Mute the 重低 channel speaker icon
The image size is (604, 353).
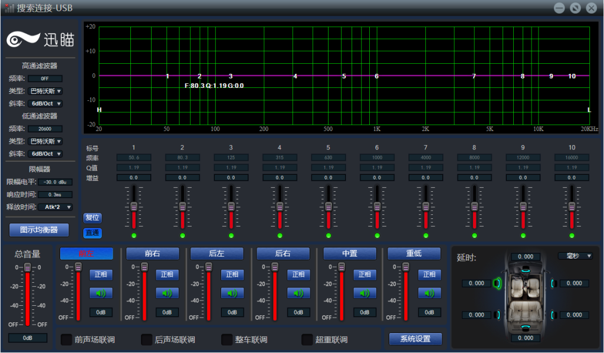tap(429, 293)
